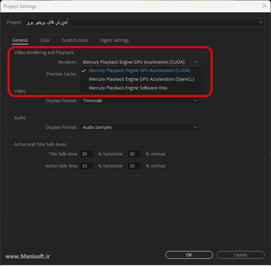Screen dimensions: 271x266
Task: Click the Renderer label
Action: coord(68,62)
